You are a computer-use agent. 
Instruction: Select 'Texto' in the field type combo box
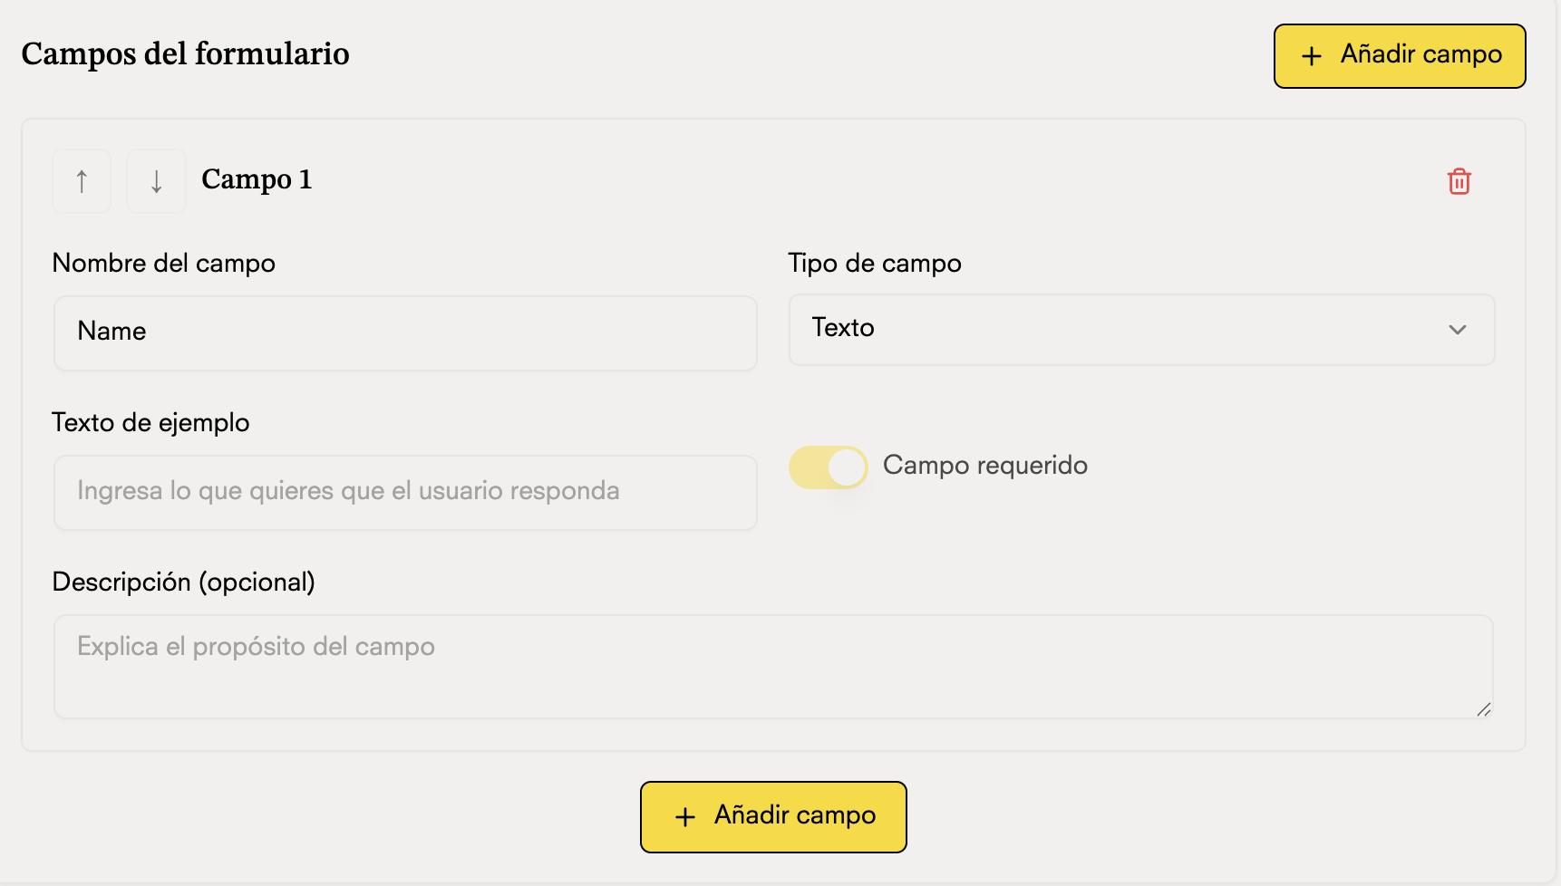tap(1141, 330)
